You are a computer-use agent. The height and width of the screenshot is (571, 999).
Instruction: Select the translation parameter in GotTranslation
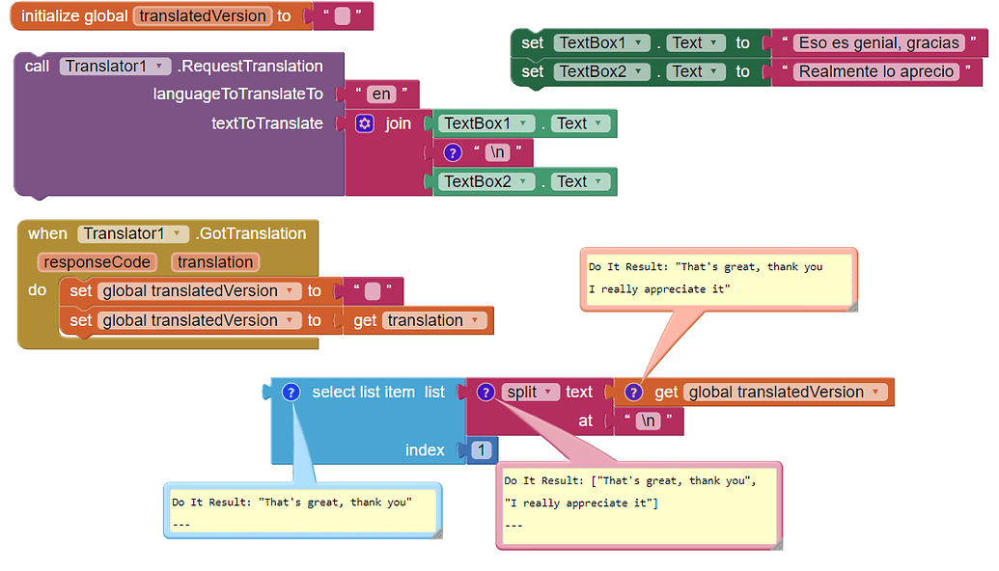coord(214,261)
